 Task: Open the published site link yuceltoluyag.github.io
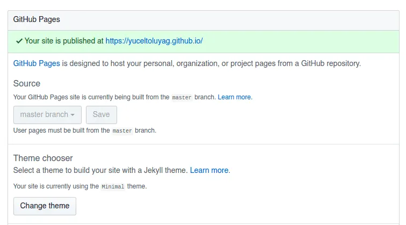point(154,41)
